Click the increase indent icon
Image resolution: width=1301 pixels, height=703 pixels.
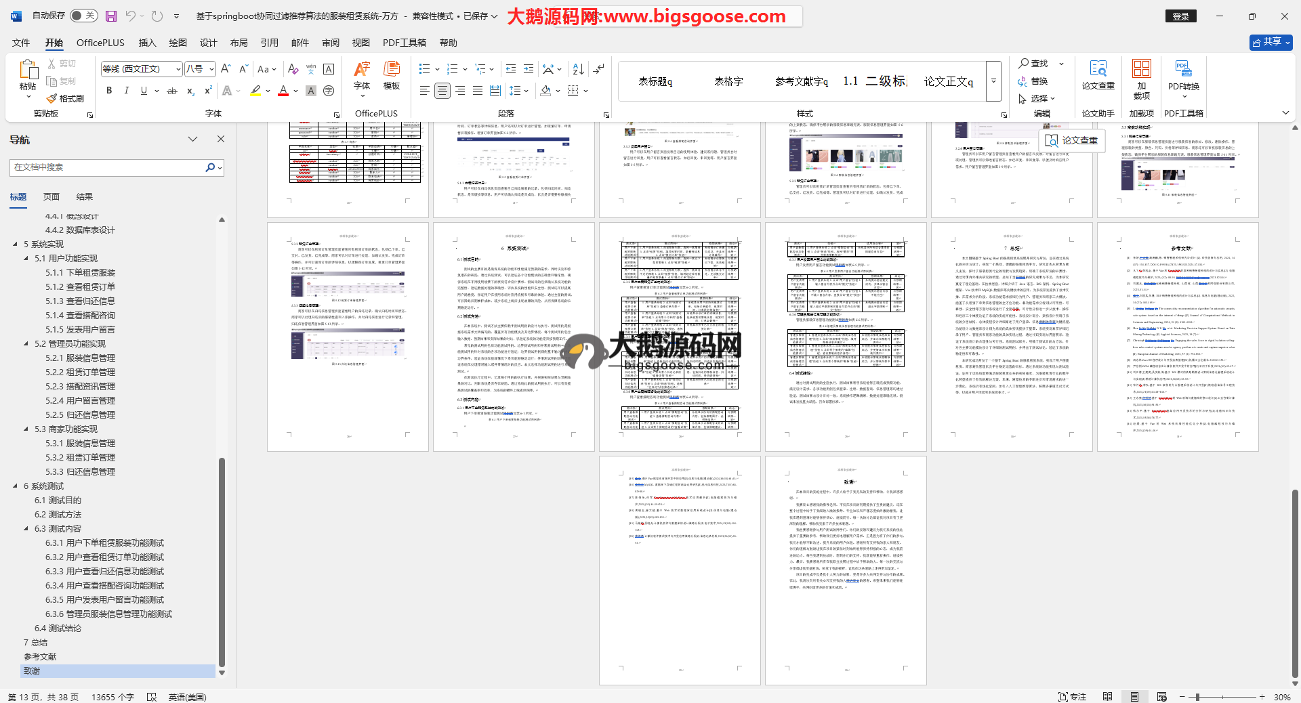[x=529, y=69]
